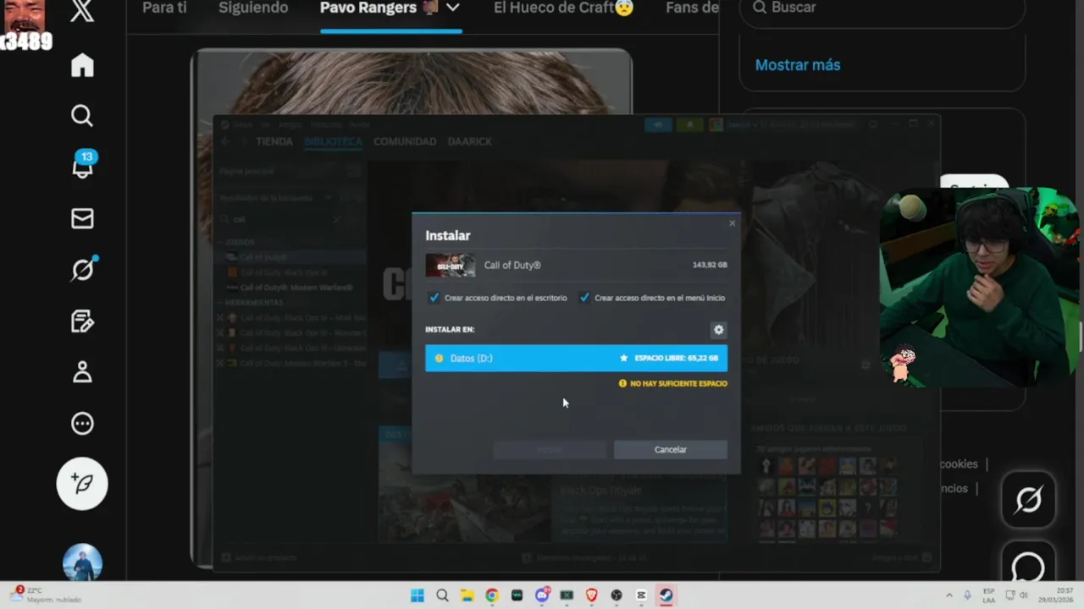Click the Mostrar más link

click(798, 65)
